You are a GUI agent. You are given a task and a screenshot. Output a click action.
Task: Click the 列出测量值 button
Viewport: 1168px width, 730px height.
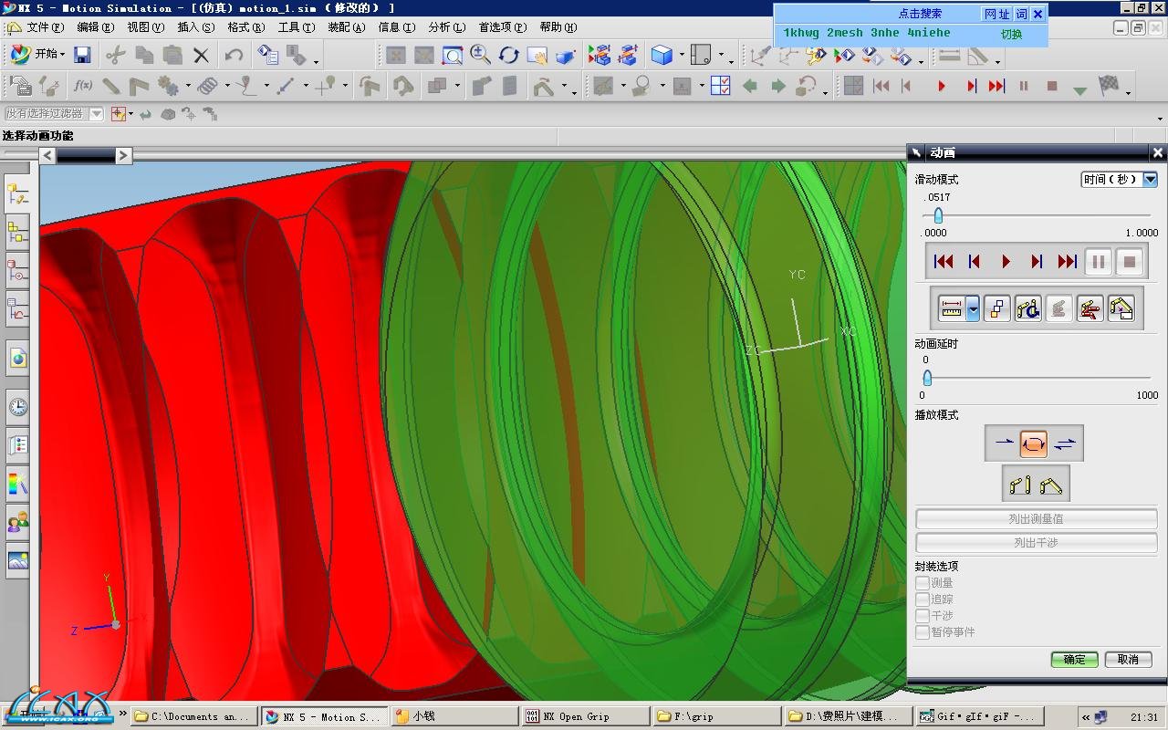coord(1038,518)
